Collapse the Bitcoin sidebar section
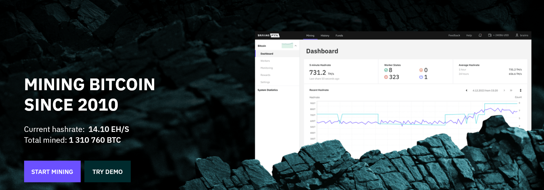This screenshot has height=190, width=544. 295,46
